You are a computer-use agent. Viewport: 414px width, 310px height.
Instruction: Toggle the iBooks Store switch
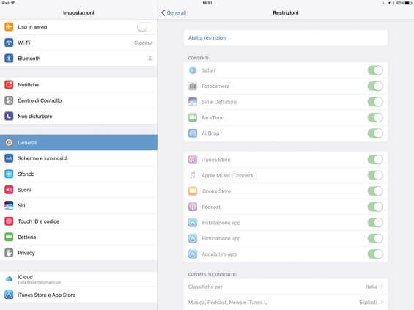[375, 191]
